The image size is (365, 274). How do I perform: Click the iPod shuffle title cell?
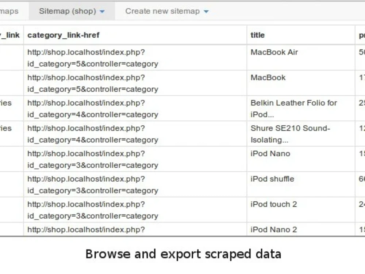pos(272,179)
